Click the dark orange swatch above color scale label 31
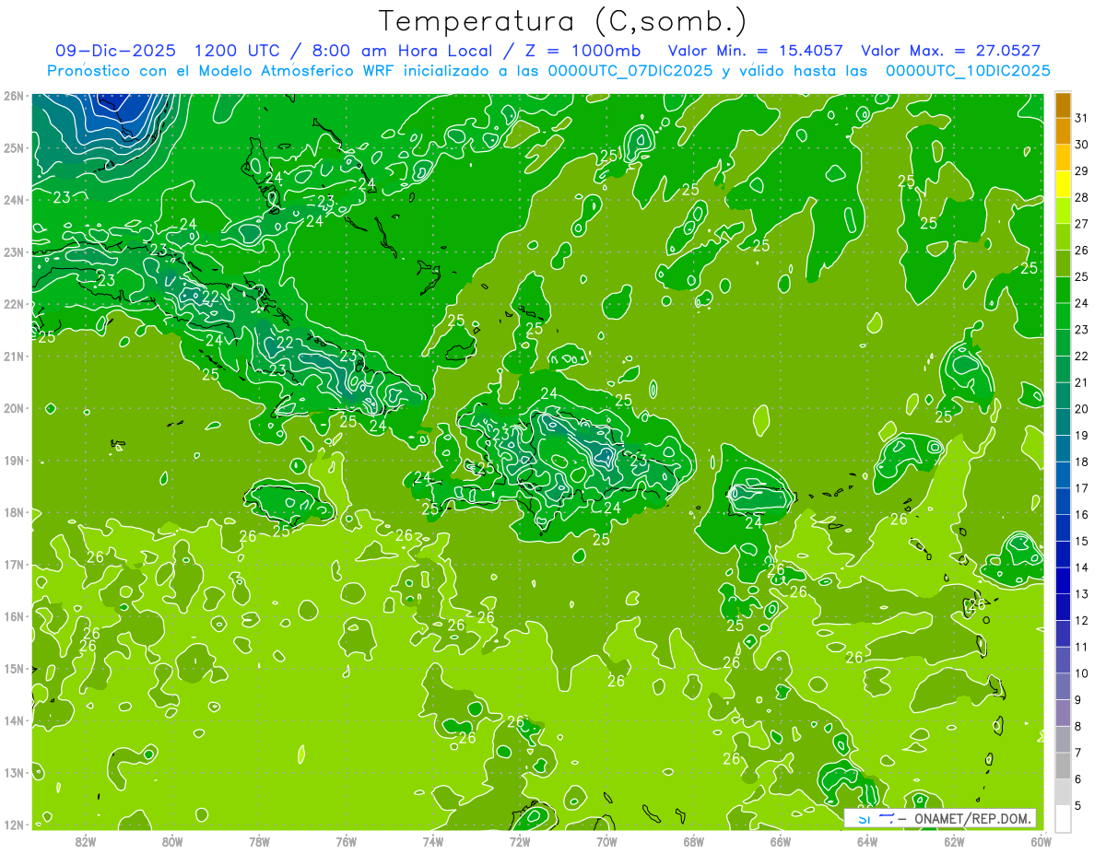 (1063, 105)
